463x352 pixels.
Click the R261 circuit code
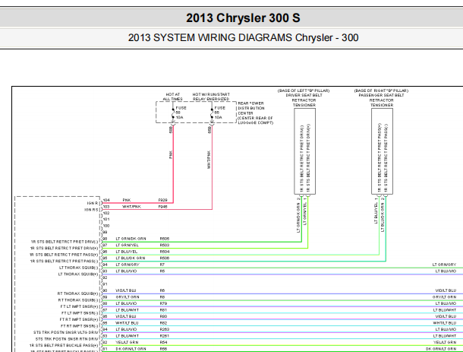[165, 336]
